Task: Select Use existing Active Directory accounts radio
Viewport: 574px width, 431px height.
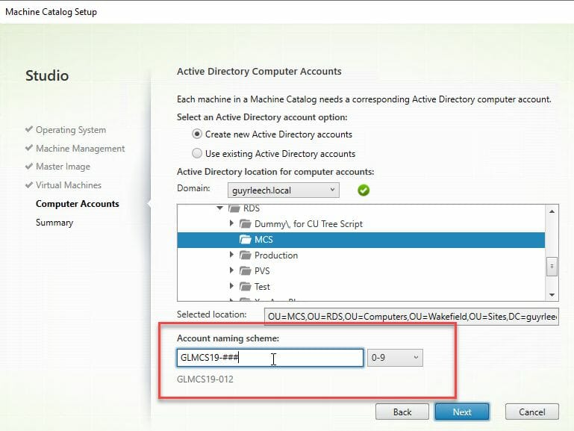Action: pyautogui.click(x=197, y=153)
